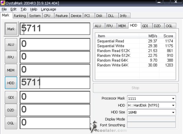Click the disabled Font Smoothing field
This screenshot has height=134, width=183.
151,125
